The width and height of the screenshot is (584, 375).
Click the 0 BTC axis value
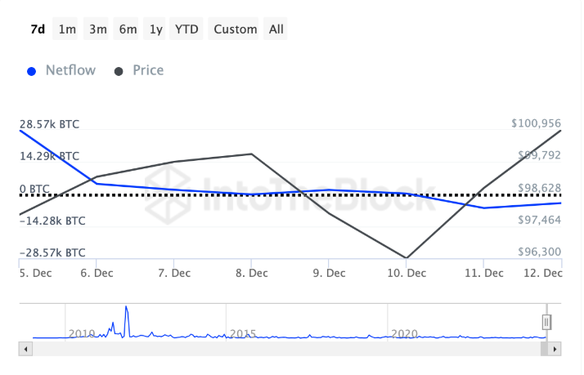coord(34,189)
